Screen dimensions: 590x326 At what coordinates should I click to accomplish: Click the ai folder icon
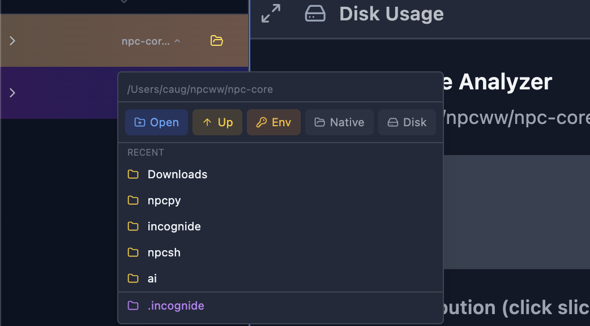point(133,278)
